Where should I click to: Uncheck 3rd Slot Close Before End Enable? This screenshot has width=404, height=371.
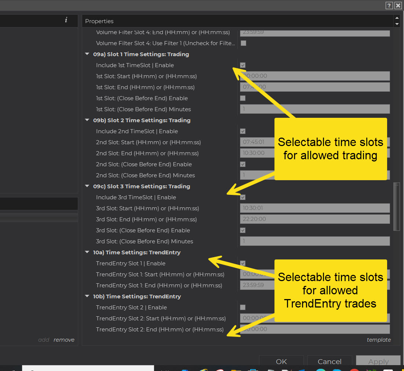tap(243, 230)
